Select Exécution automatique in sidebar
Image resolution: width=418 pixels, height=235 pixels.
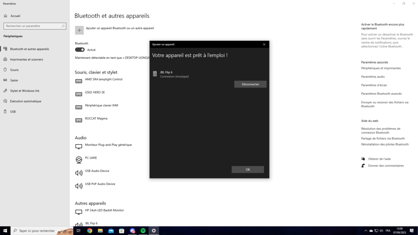coord(25,101)
